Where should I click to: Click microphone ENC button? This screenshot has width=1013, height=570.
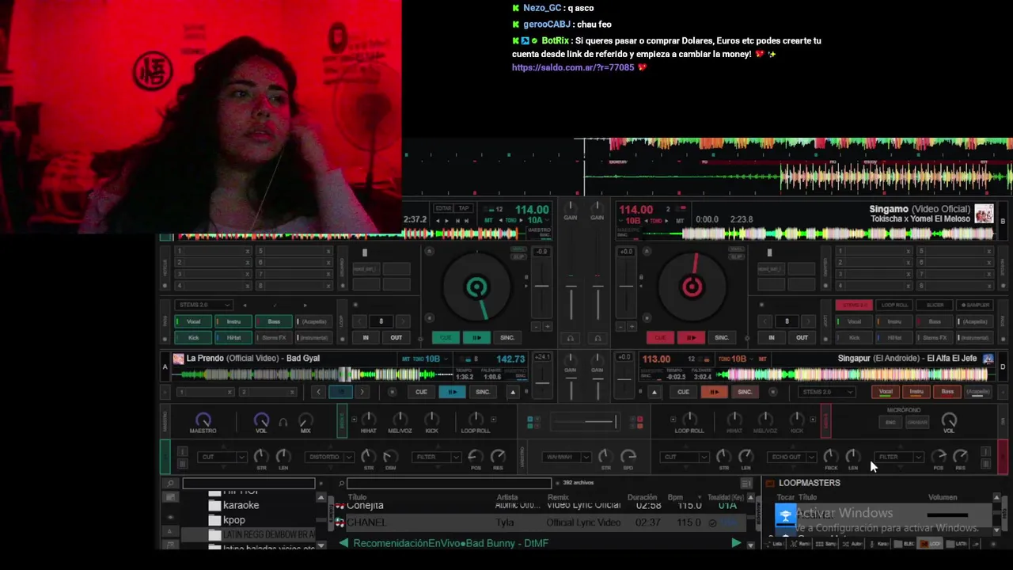tap(890, 422)
